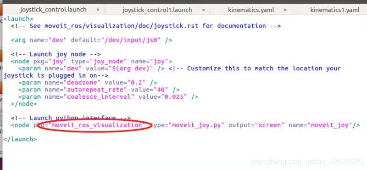Viewport: 367px width, 170px height.
Task: Click the "joy_node" type value
Action: click(x=110, y=62)
